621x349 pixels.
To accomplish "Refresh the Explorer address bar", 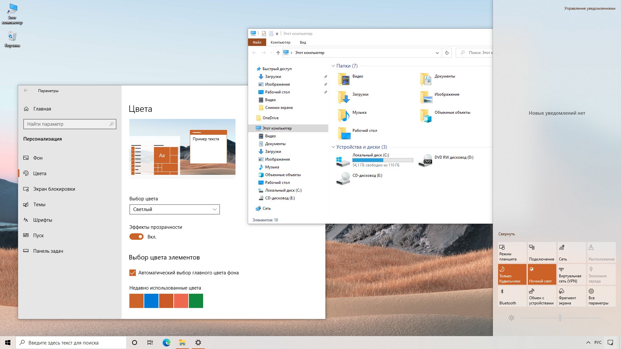I will coord(447,53).
